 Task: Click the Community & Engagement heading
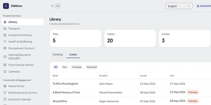click(17, 80)
